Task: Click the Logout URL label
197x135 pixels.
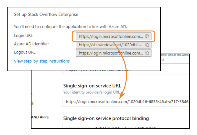Action: (x=25, y=52)
